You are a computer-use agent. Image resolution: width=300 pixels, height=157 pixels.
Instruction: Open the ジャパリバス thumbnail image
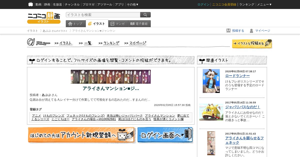pos(211,112)
